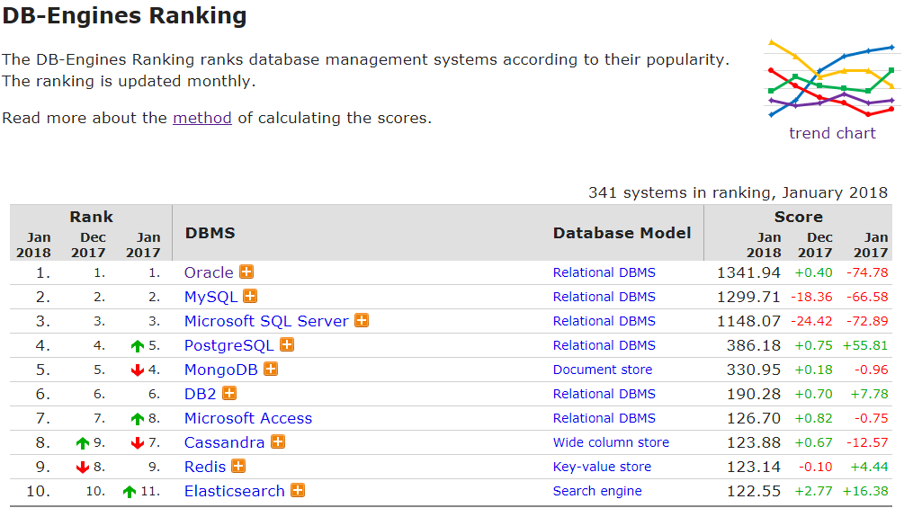Expand the plus icon next to Elasticsearch

tap(298, 490)
